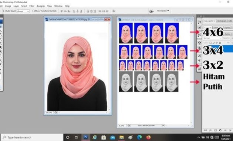Screen dimensions: 233x141
Task: Switch to the Navigator tab
Action: 210,21
